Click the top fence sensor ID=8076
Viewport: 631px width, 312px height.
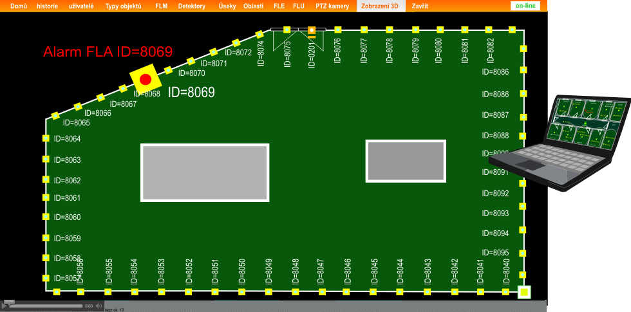(338, 30)
